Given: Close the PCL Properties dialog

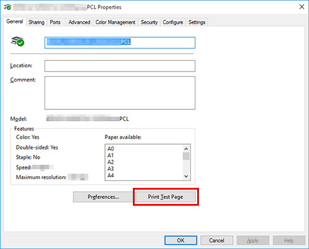Looking at the screenshot, I should (x=302, y=7).
